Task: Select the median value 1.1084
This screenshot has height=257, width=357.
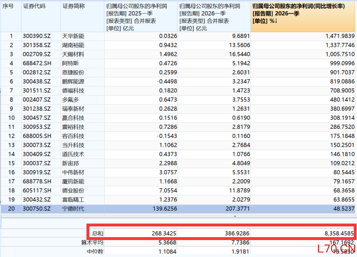Action: (168, 251)
